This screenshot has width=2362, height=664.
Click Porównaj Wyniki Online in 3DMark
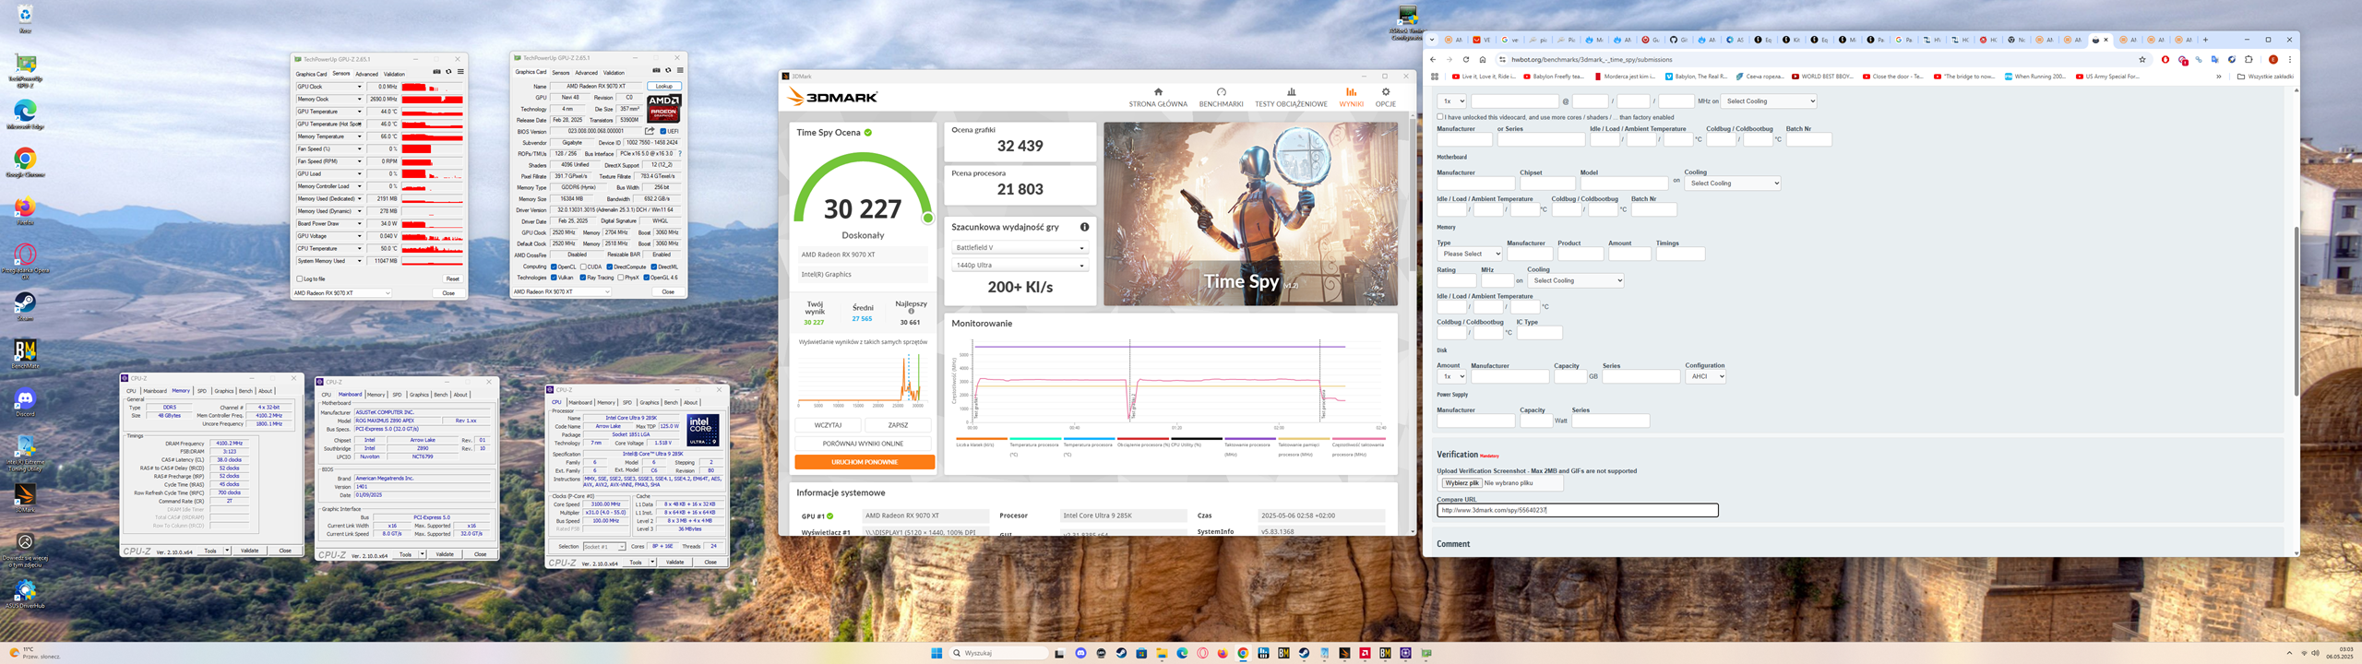coord(864,444)
